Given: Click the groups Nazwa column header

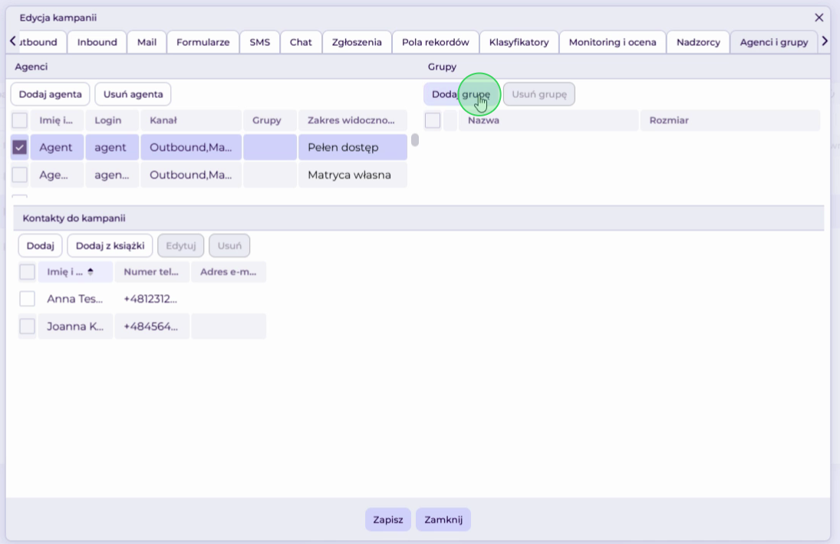Looking at the screenshot, I should [x=548, y=120].
